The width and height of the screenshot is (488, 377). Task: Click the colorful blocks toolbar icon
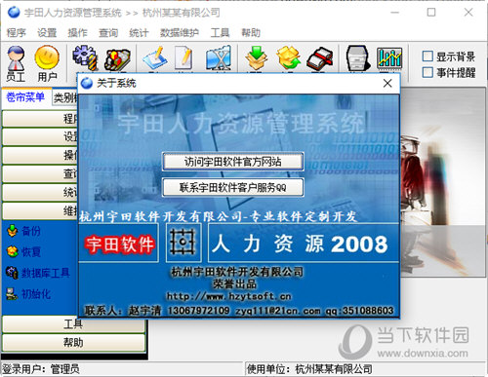pos(117,58)
